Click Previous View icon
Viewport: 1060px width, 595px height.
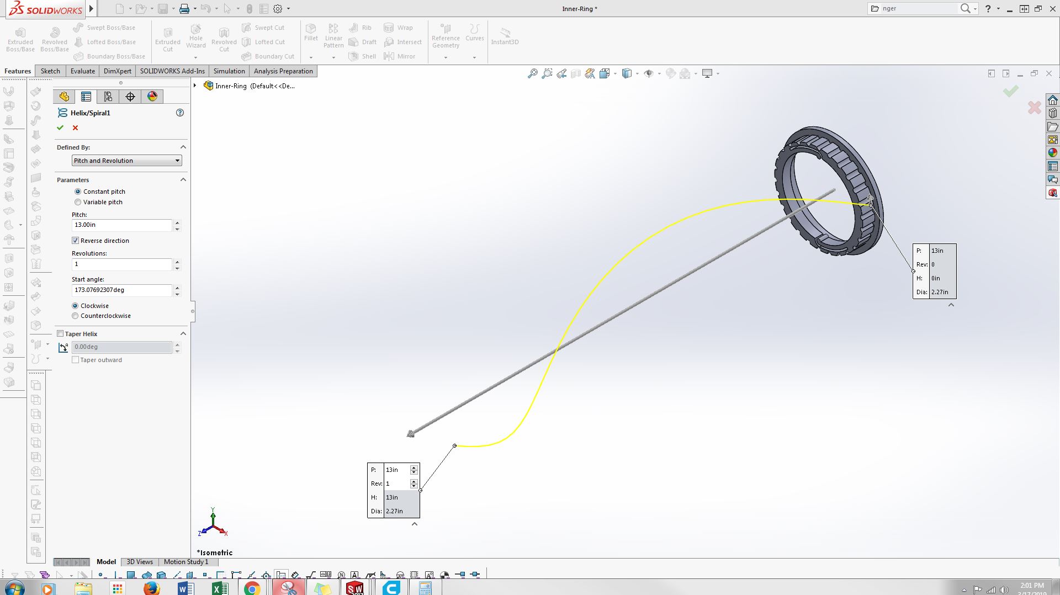coord(561,73)
